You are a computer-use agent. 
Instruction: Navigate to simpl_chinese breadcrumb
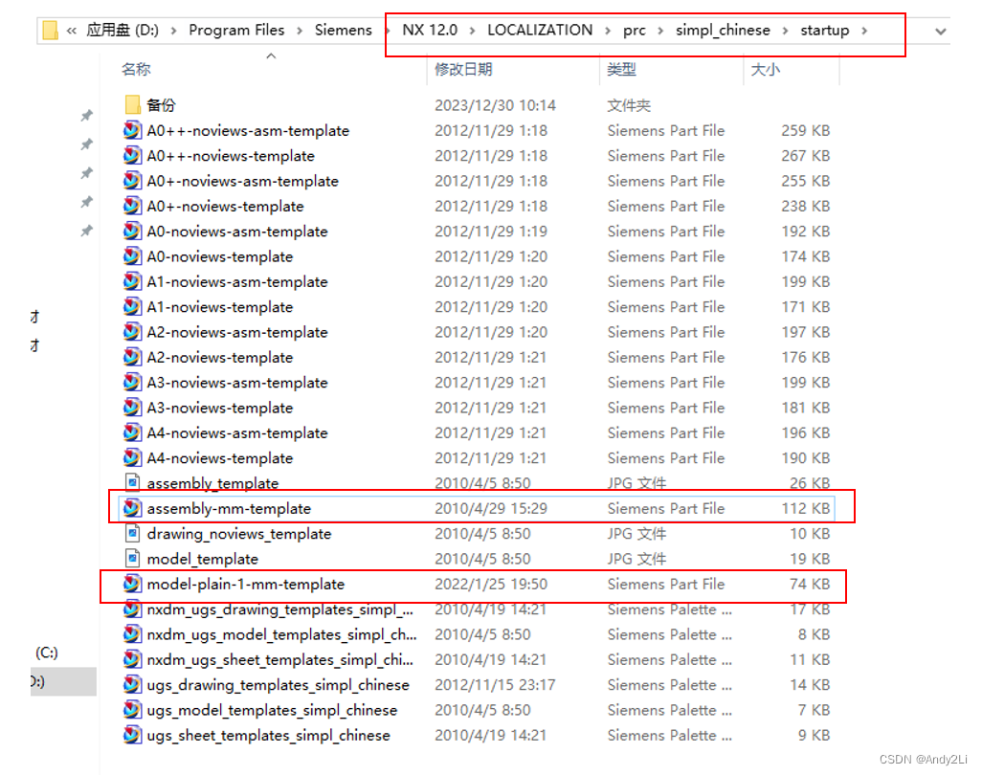tap(723, 30)
